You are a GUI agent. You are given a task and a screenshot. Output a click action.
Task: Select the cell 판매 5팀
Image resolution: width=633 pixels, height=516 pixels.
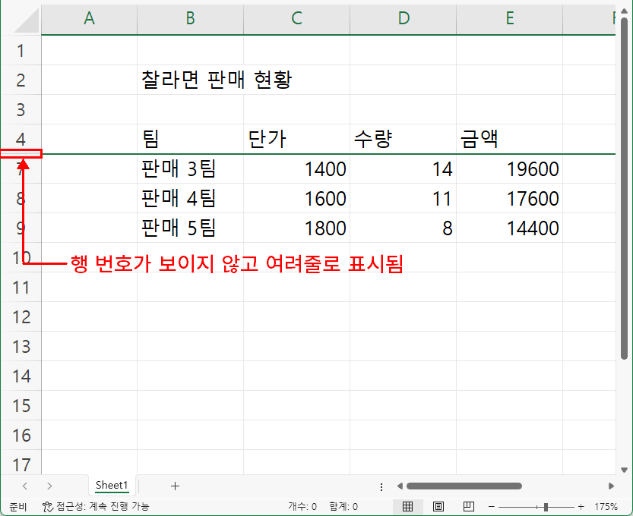190,228
